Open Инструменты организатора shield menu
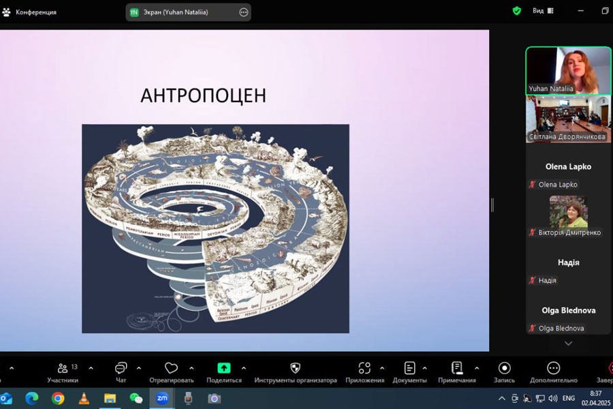Screen dimensions: 613x409 pos(295,373)
